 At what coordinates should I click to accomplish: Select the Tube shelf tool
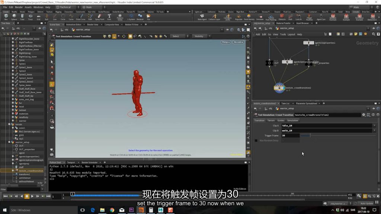coord(22,17)
